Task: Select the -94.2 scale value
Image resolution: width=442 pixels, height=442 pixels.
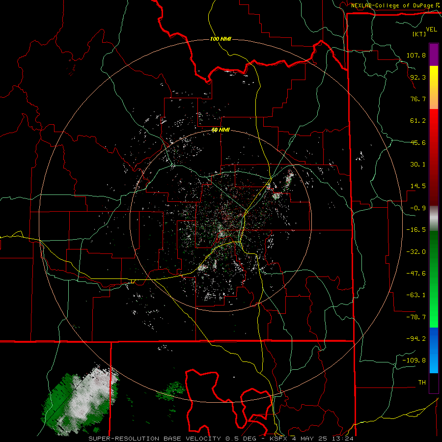Action: (416, 339)
